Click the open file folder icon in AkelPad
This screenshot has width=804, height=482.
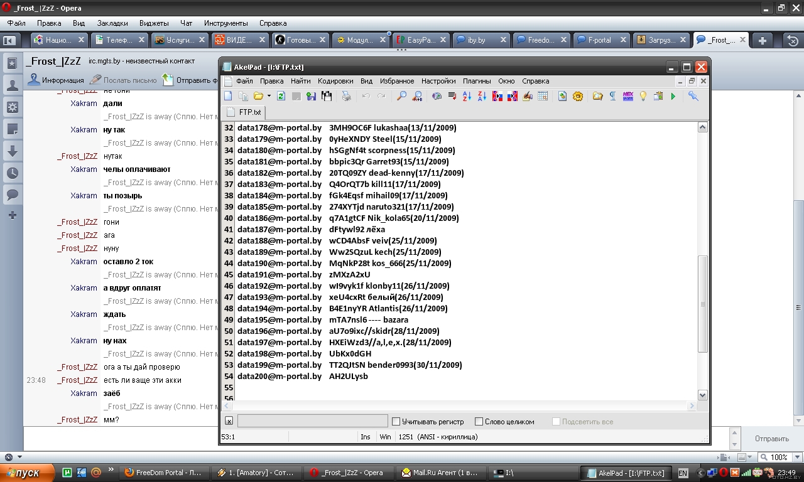[258, 96]
